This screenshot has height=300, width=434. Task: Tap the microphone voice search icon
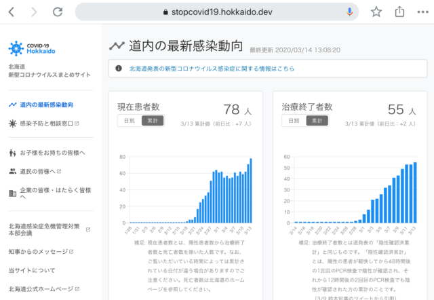pyautogui.click(x=350, y=12)
